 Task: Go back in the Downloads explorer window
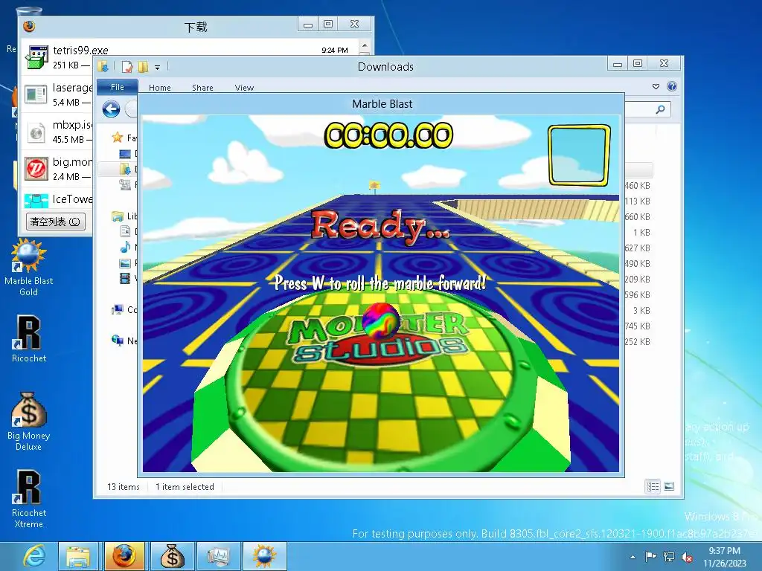coord(112,109)
